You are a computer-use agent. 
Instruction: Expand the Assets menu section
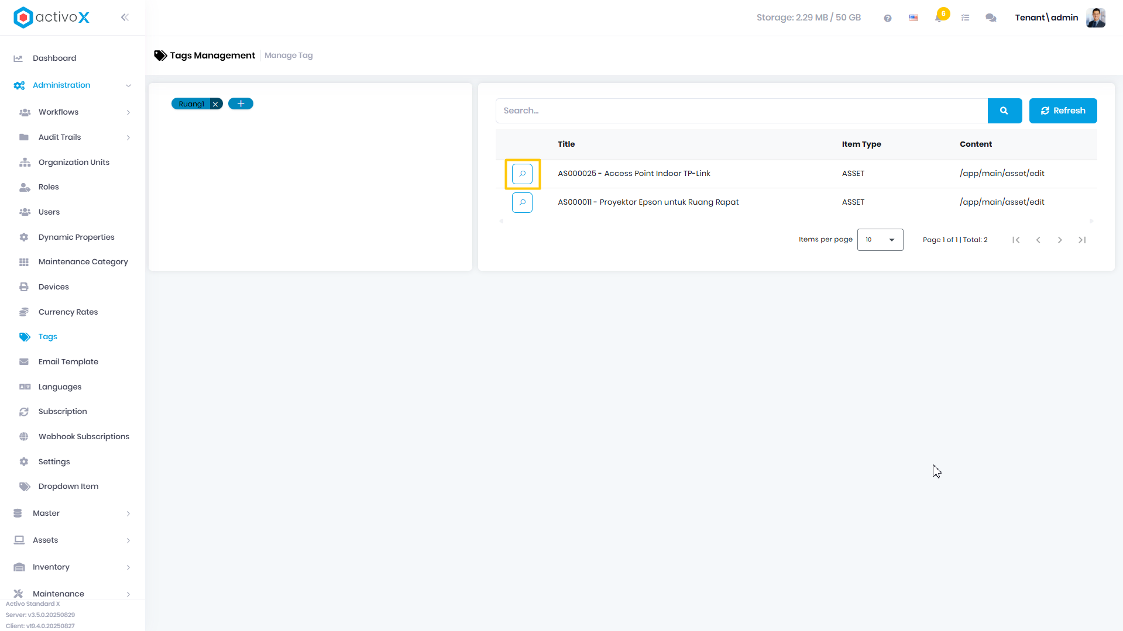73,540
